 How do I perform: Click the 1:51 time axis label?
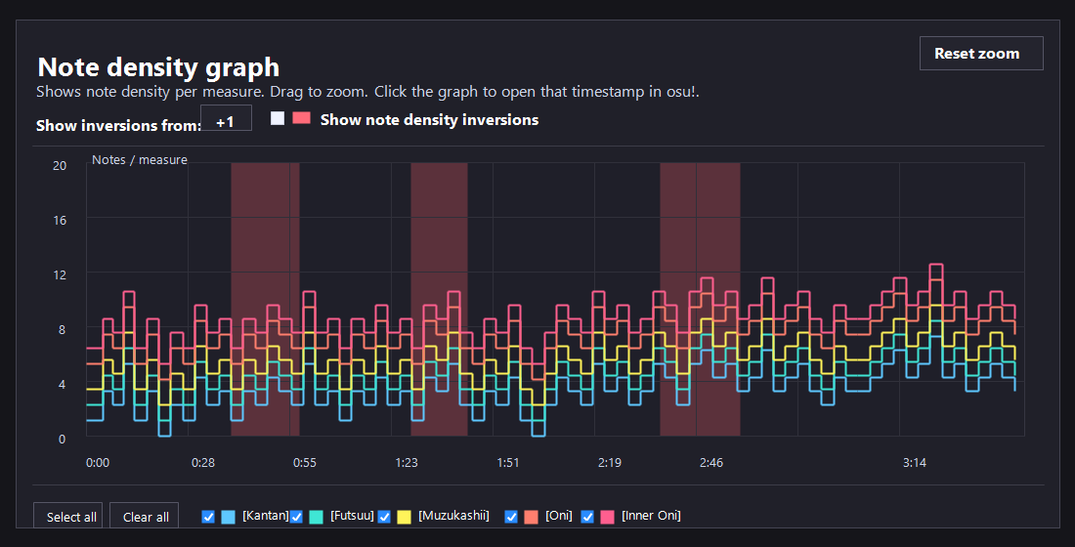pyautogui.click(x=508, y=463)
